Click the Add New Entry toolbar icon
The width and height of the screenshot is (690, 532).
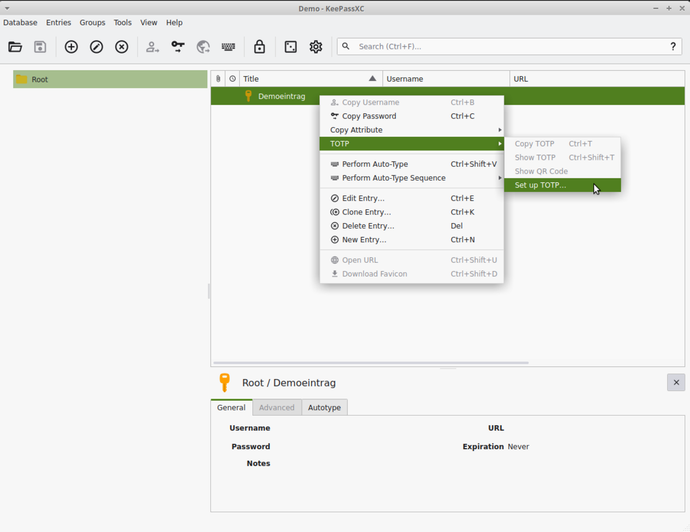coord(71,47)
